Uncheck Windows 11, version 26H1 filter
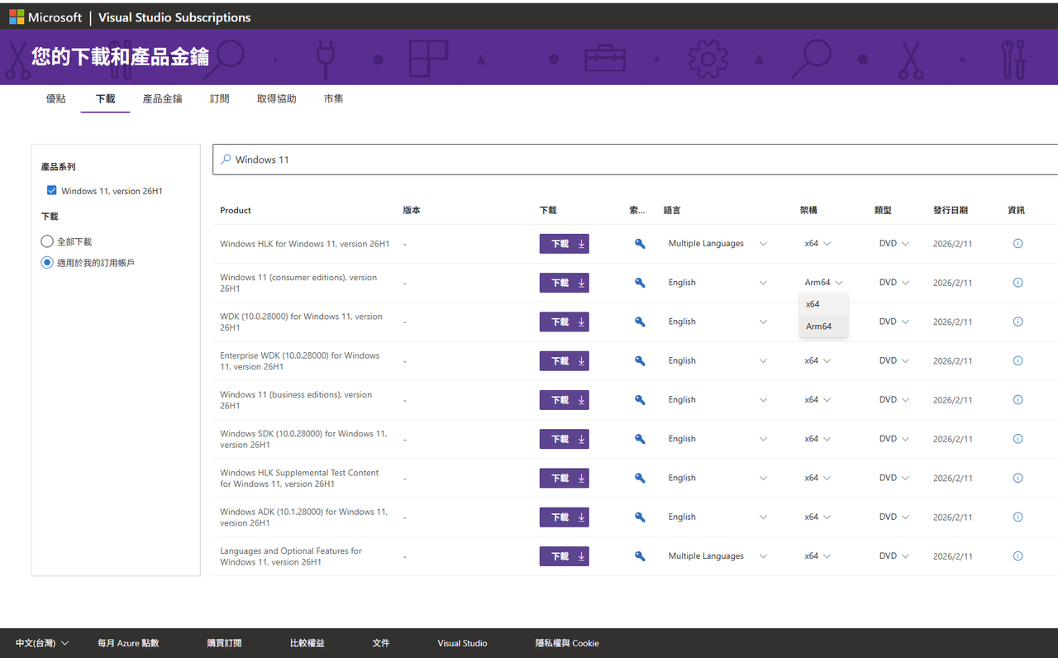Viewport: 1058px width, 658px height. (x=52, y=190)
